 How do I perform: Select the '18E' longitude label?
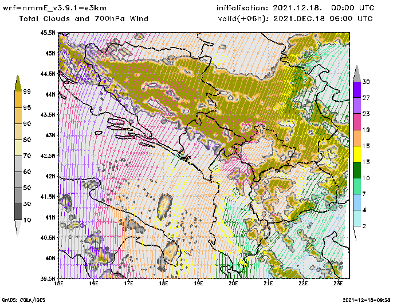(163, 284)
